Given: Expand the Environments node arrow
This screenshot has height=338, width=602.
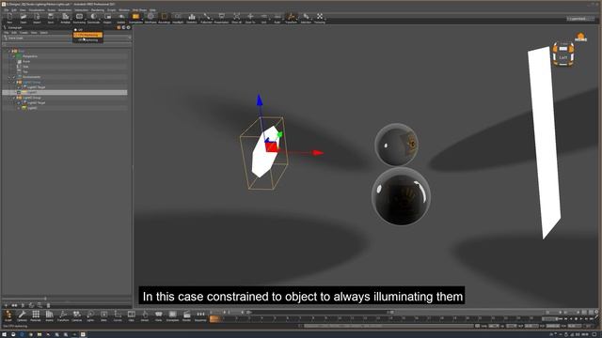Looking at the screenshot, I should pyautogui.click(x=9, y=77).
